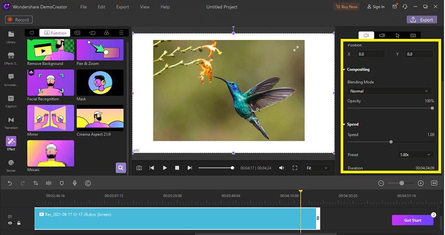Enter fullscreen preview mode
This screenshot has width=445, height=235.
pyautogui.click(x=295, y=168)
